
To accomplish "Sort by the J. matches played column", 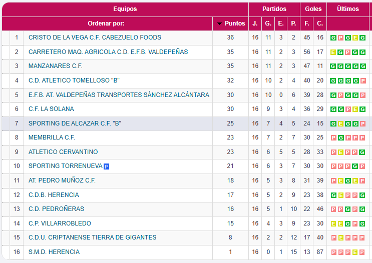I will [x=255, y=23].
